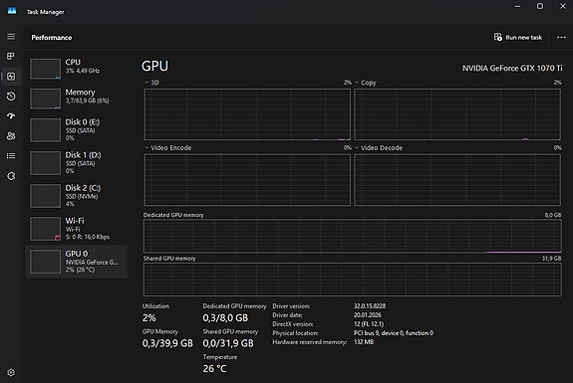Click the Task Manager app icon in title bar

(x=12, y=11)
